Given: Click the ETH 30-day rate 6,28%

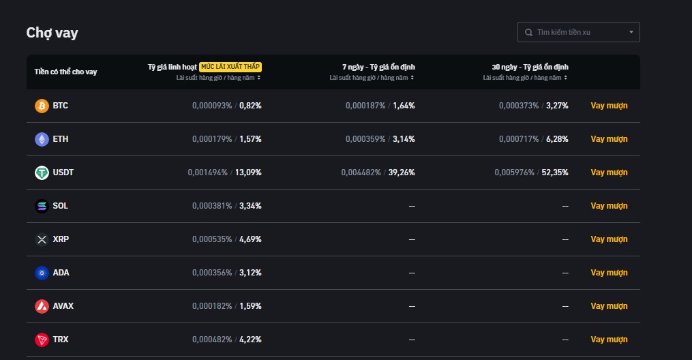Looking at the screenshot, I should coord(557,139).
